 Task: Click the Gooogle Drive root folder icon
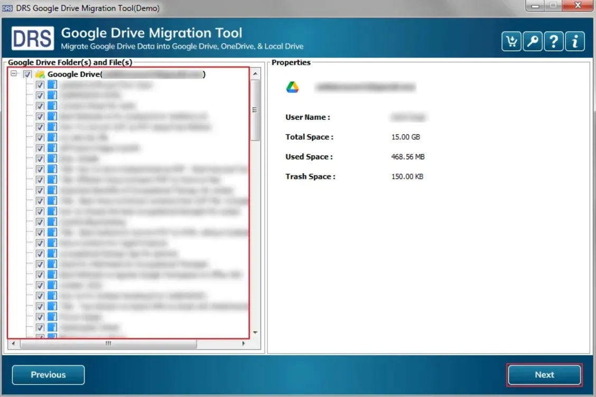coord(40,74)
